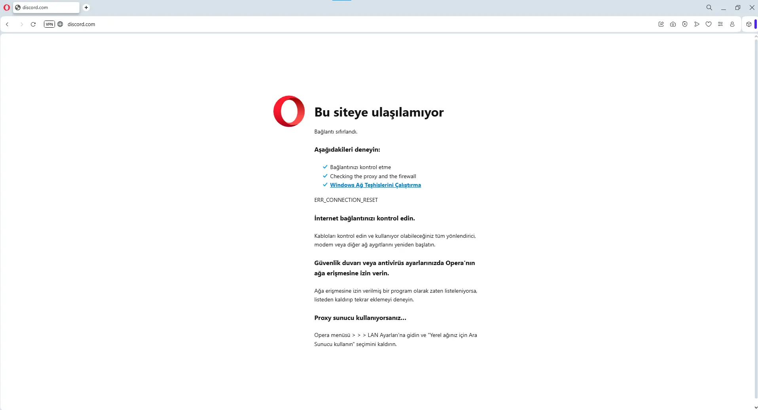Go forward to next page
758x410 pixels.
point(21,24)
